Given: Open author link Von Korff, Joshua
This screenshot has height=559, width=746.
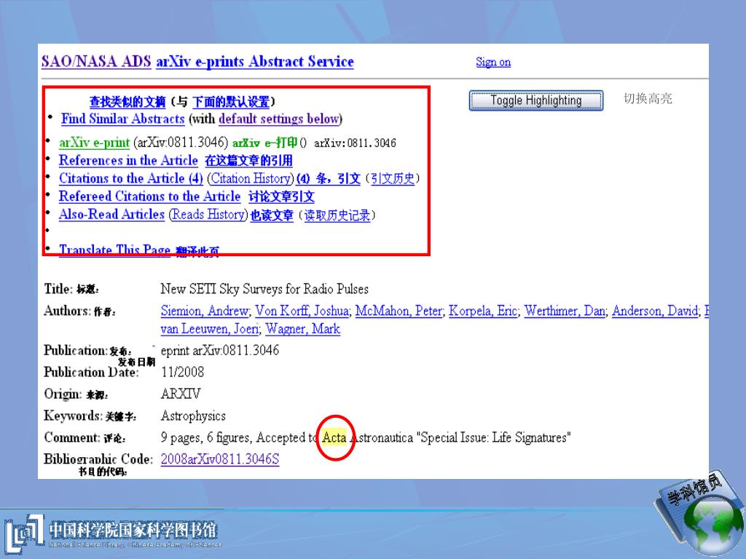Looking at the screenshot, I should (x=302, y=311).
